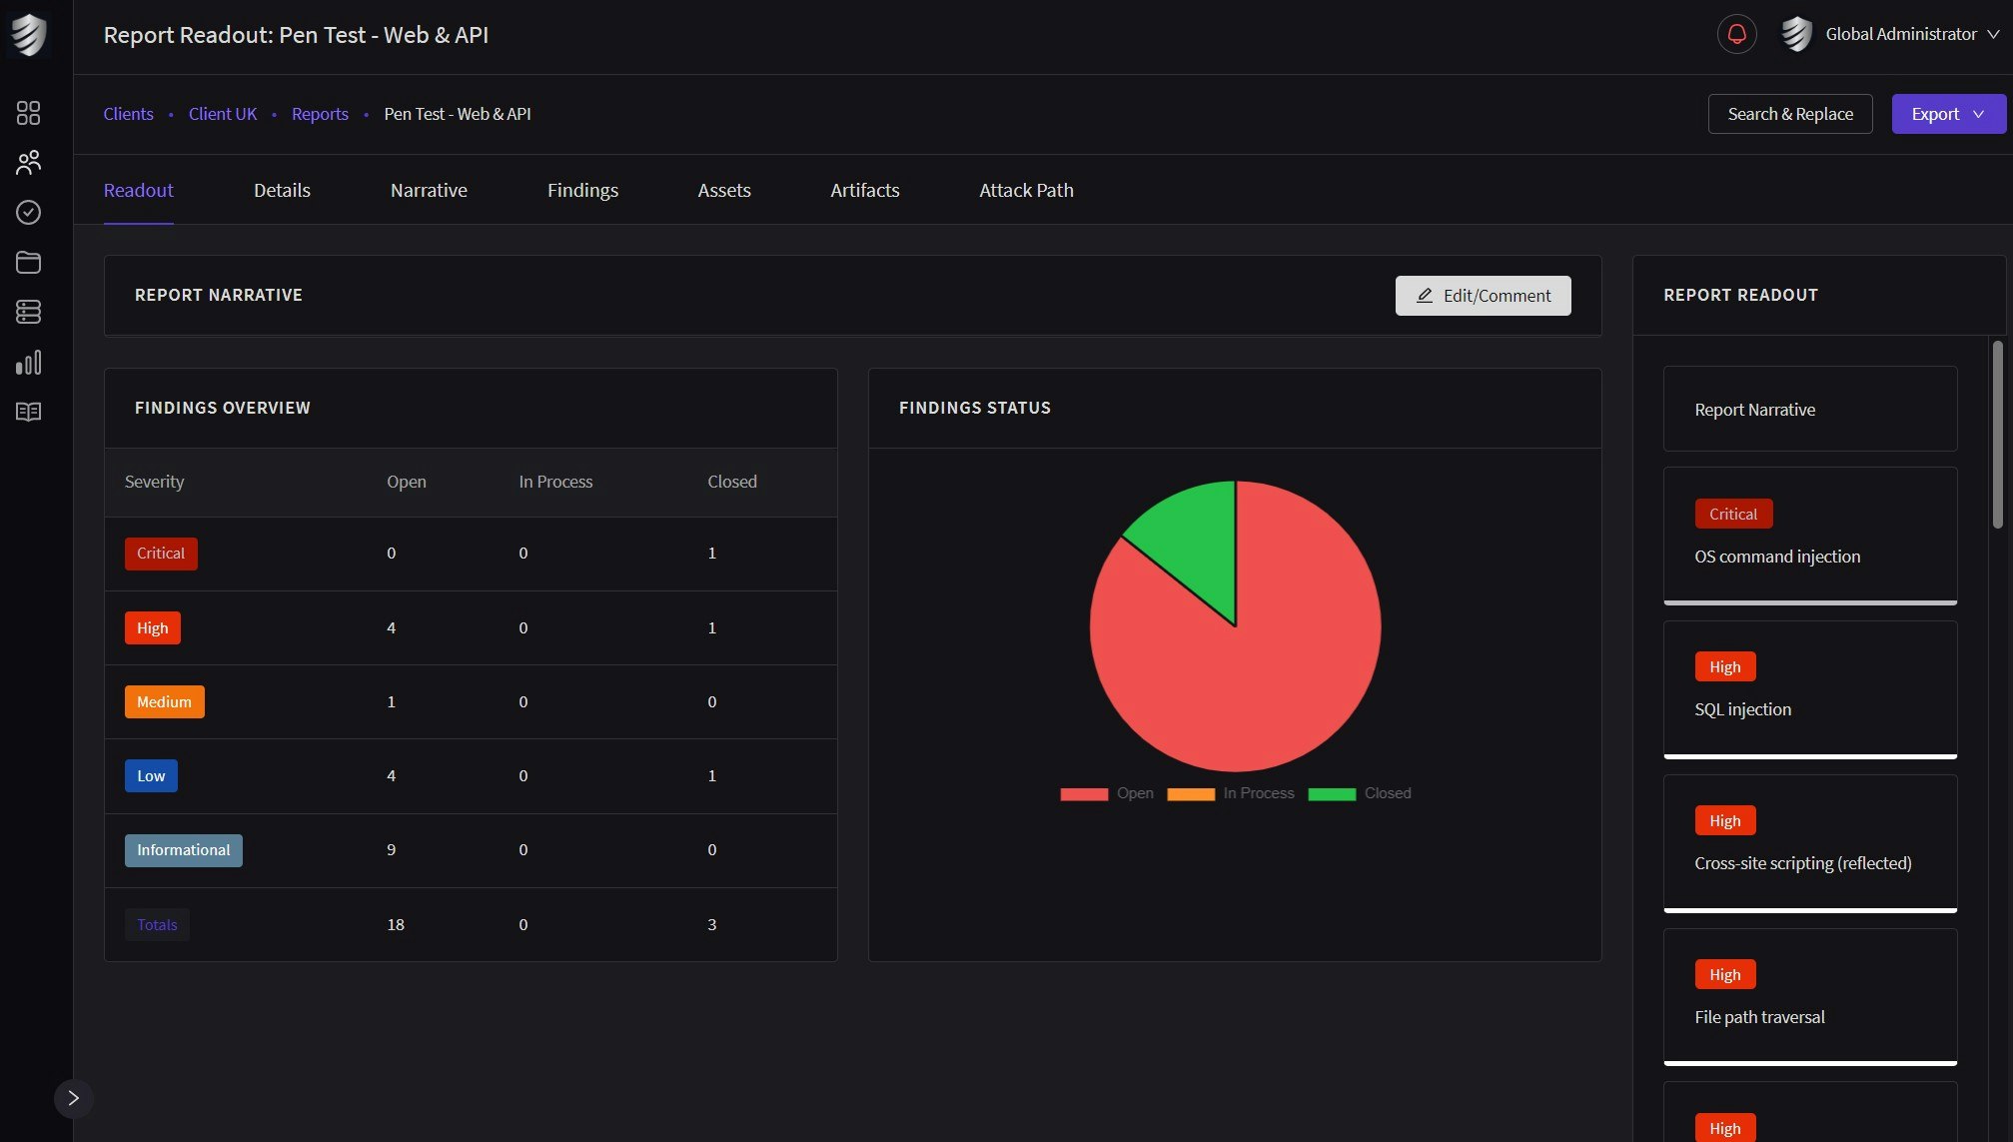Screen dimensions: 2013x1142
Task: Click the Severity column header
Action: point(155,482)
